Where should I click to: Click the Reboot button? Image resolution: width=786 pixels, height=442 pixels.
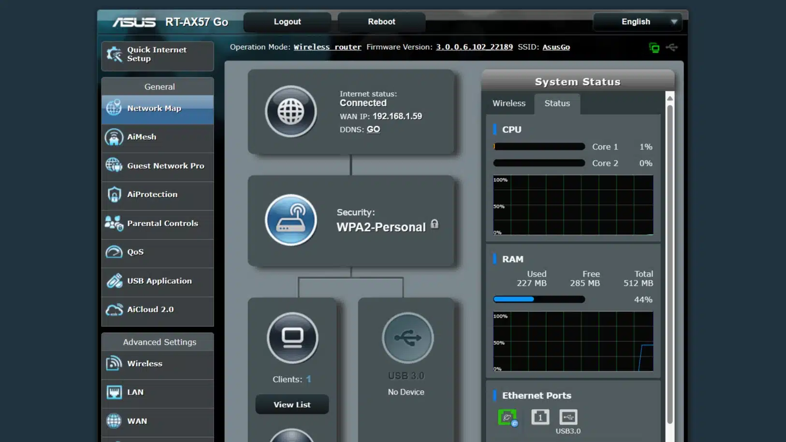[381, 22]
